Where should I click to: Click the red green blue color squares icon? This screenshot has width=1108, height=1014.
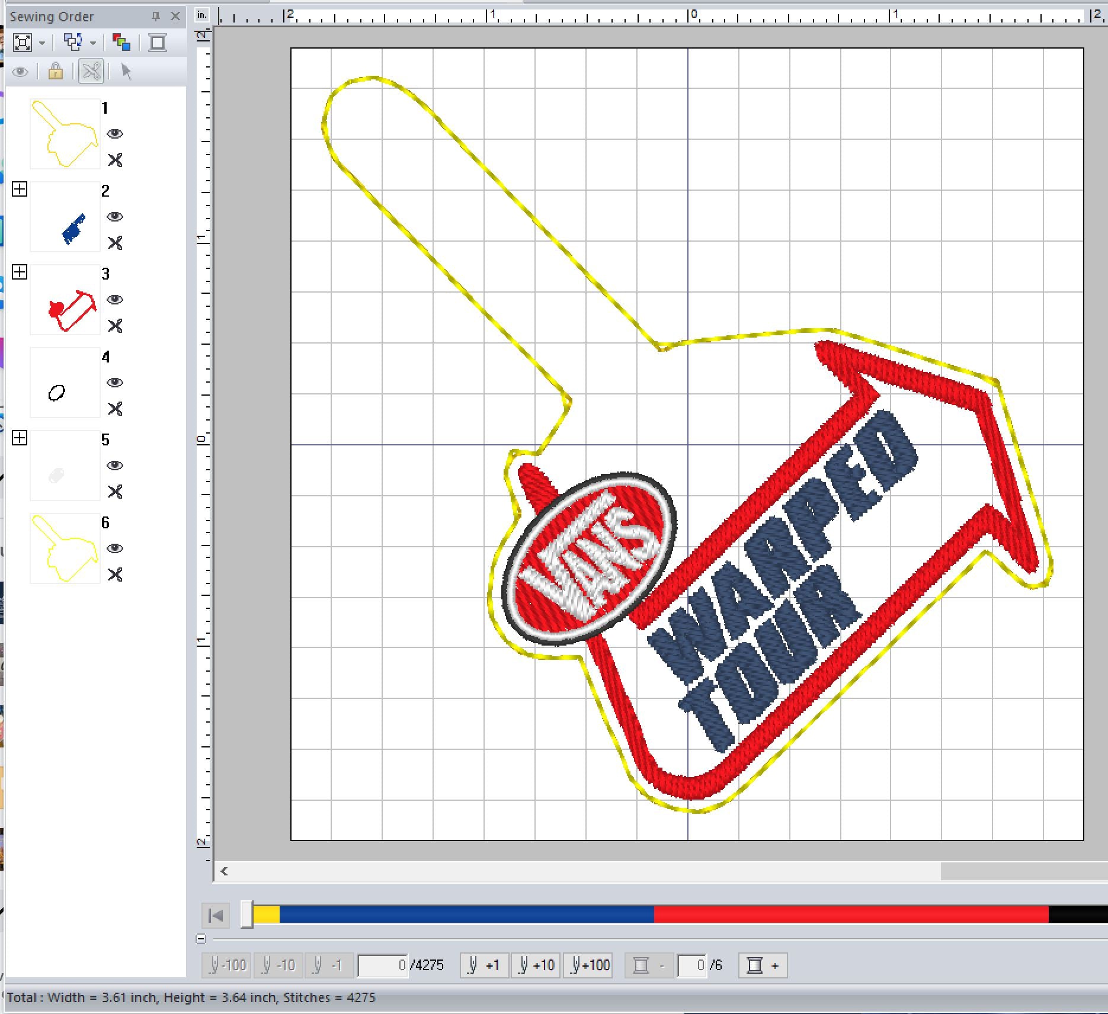click(x=121, y=43)
